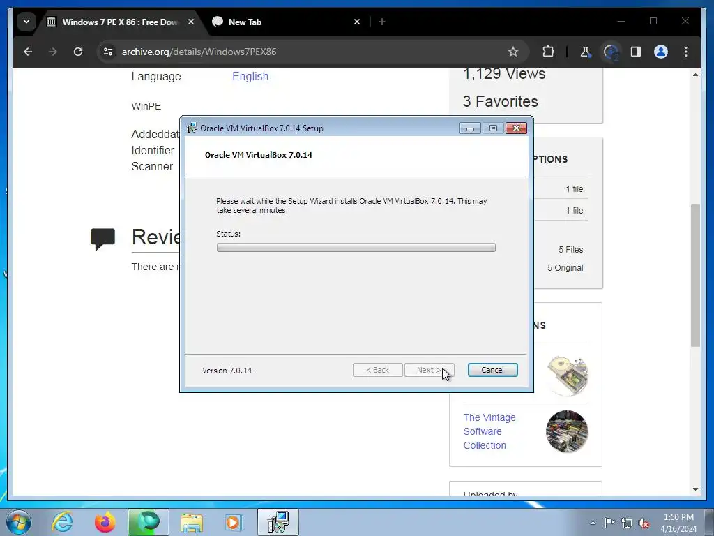Viewport: 714px width, 536px height.
Task: Click the Reviews speech bubble icon
Action: [103, 239]
